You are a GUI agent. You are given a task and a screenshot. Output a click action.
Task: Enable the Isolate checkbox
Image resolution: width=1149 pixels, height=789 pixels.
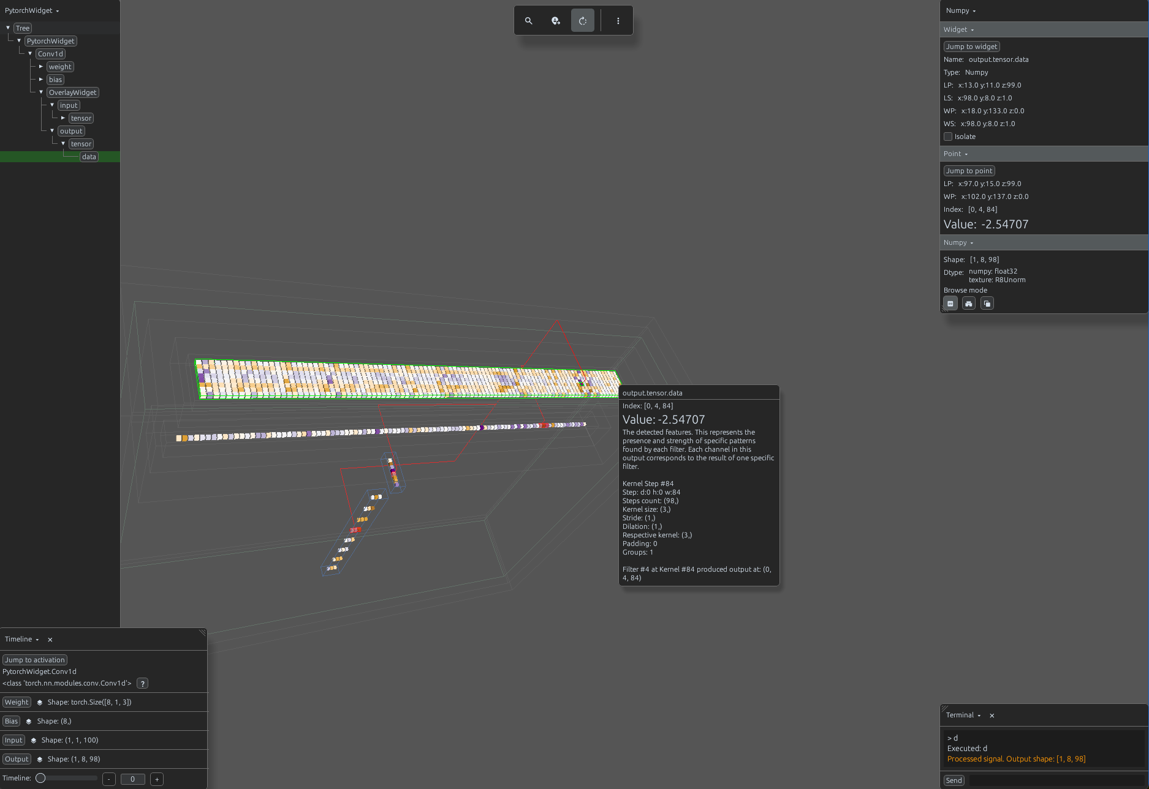[948, 136]
